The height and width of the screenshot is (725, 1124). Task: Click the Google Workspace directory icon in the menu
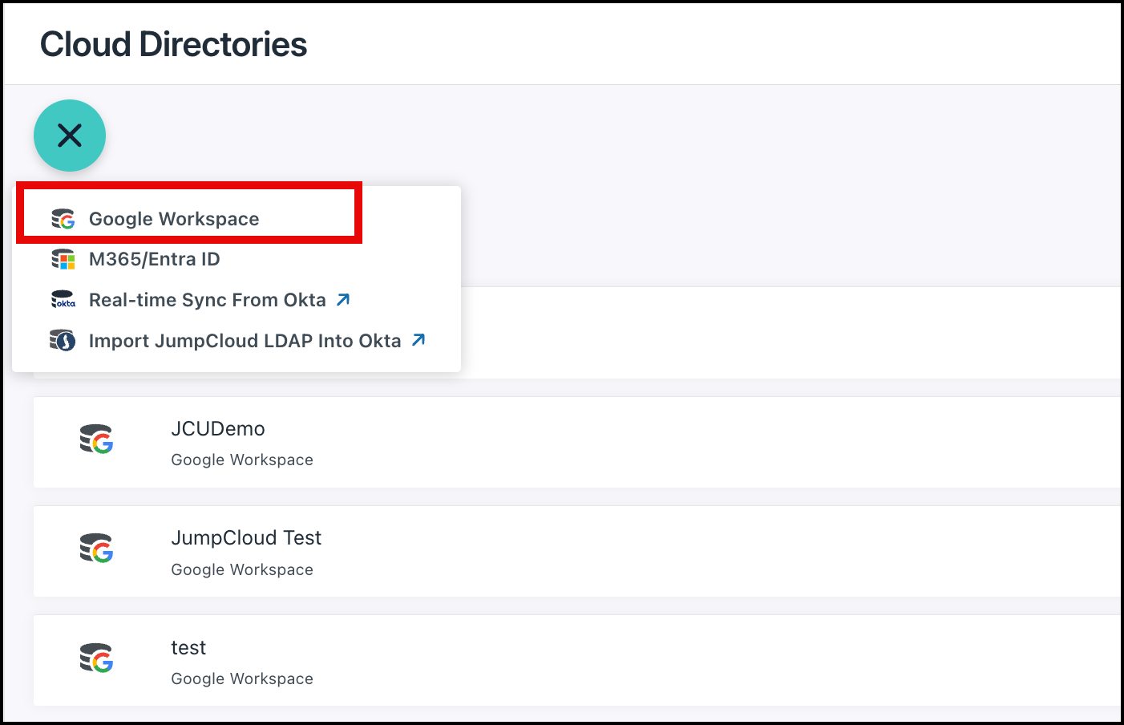pos(63,218)
